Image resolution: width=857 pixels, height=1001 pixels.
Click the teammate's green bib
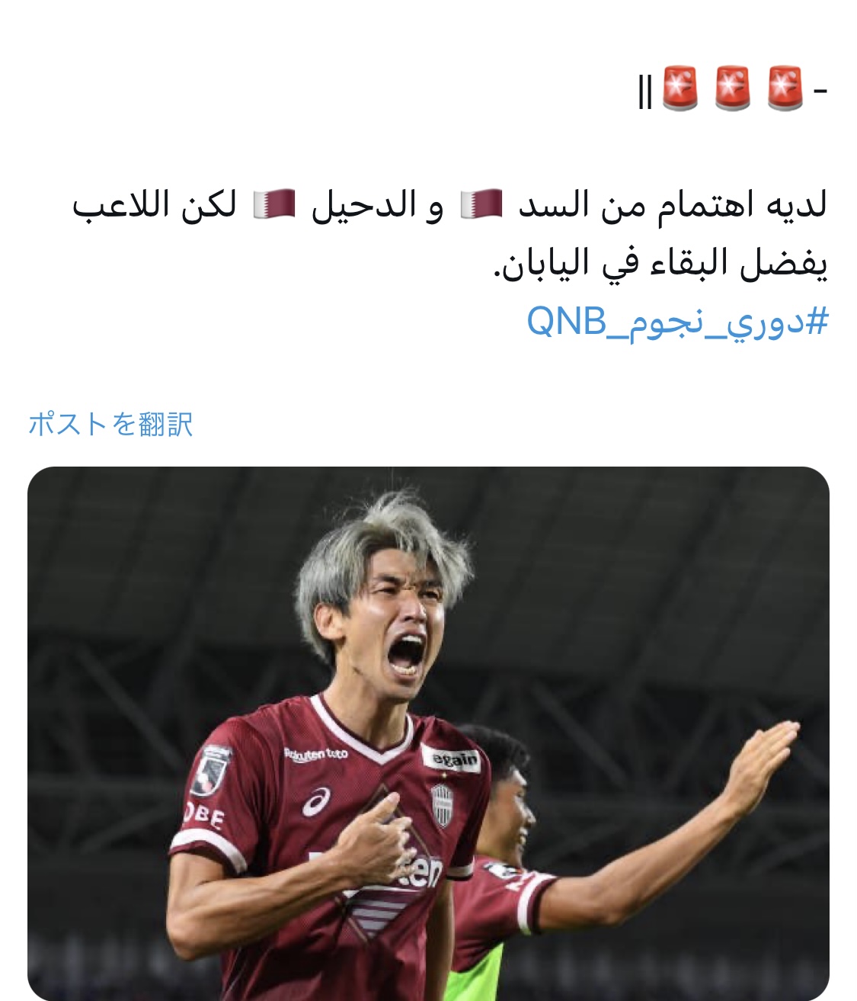click(475, 973)
